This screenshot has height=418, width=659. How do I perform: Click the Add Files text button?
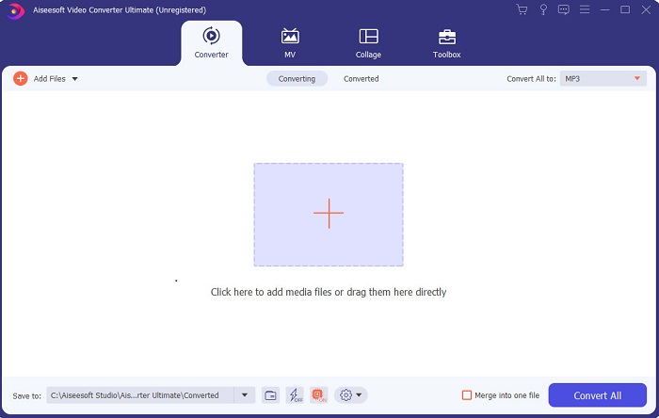tap(50, 78)
